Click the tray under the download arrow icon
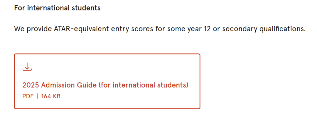Viewport: 317px width, 117px height. click(27, 69)
